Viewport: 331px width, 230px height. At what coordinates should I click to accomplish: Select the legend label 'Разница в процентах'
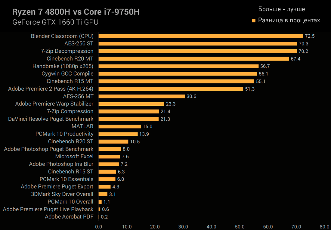point(289,20)
